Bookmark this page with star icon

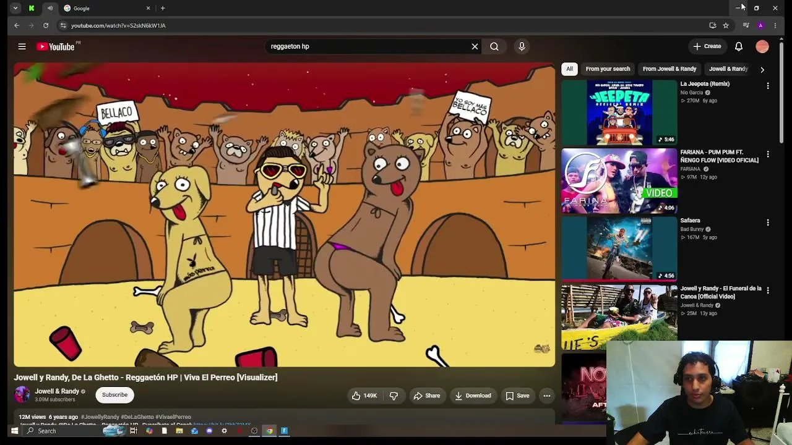pos(726,25)
